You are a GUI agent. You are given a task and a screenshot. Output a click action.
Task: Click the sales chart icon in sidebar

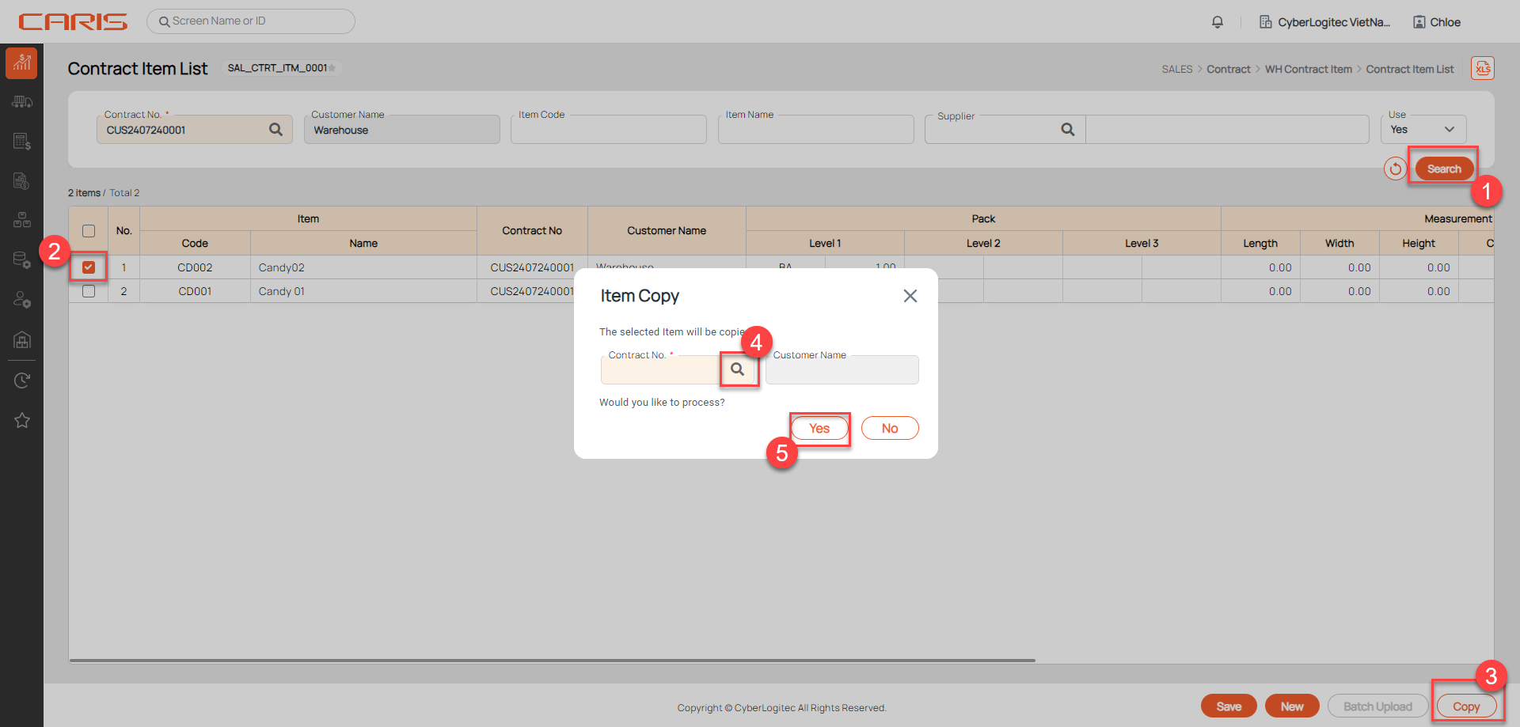[x=22, y=62]
